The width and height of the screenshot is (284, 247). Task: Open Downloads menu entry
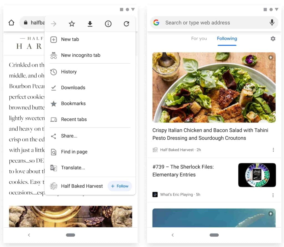(90, 88)
